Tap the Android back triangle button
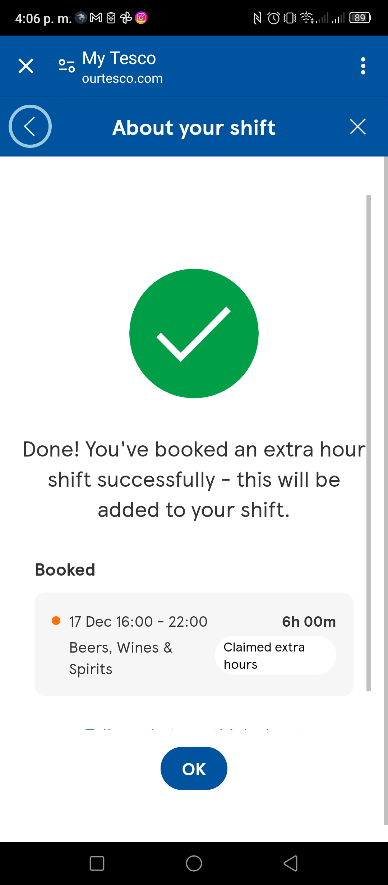388x885 pixels. [x=291, y=863]
